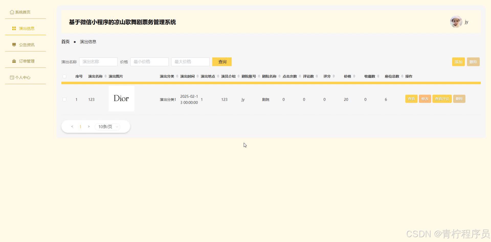The width and height of the screenshot is (491, 242).
Task: Open 公告资讯 via its chat icon
Action: point(14,44)
